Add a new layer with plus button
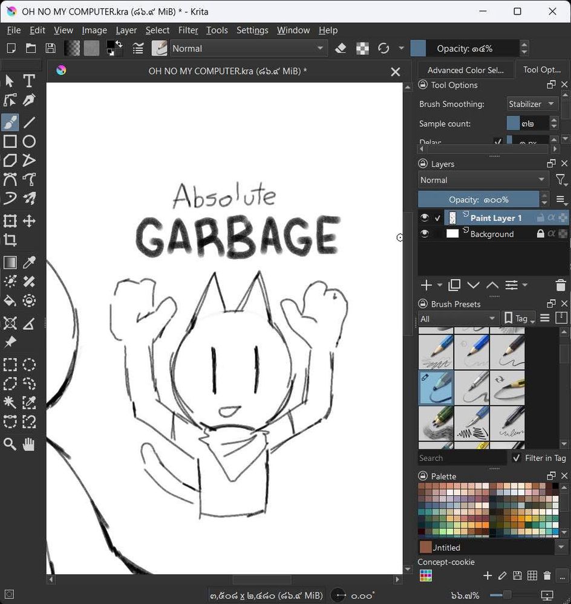Viewport: 571px width, 604px height. 426,285
